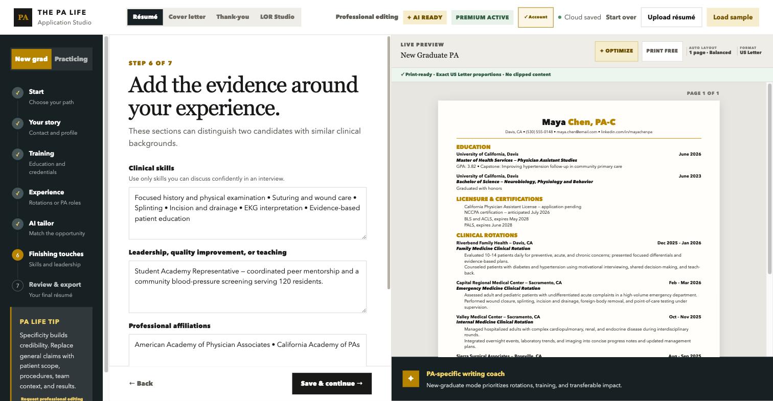The width and height of the screenshot is (773, 401).
Task: Open the Cover letter tab
Action: pos(187,17)
